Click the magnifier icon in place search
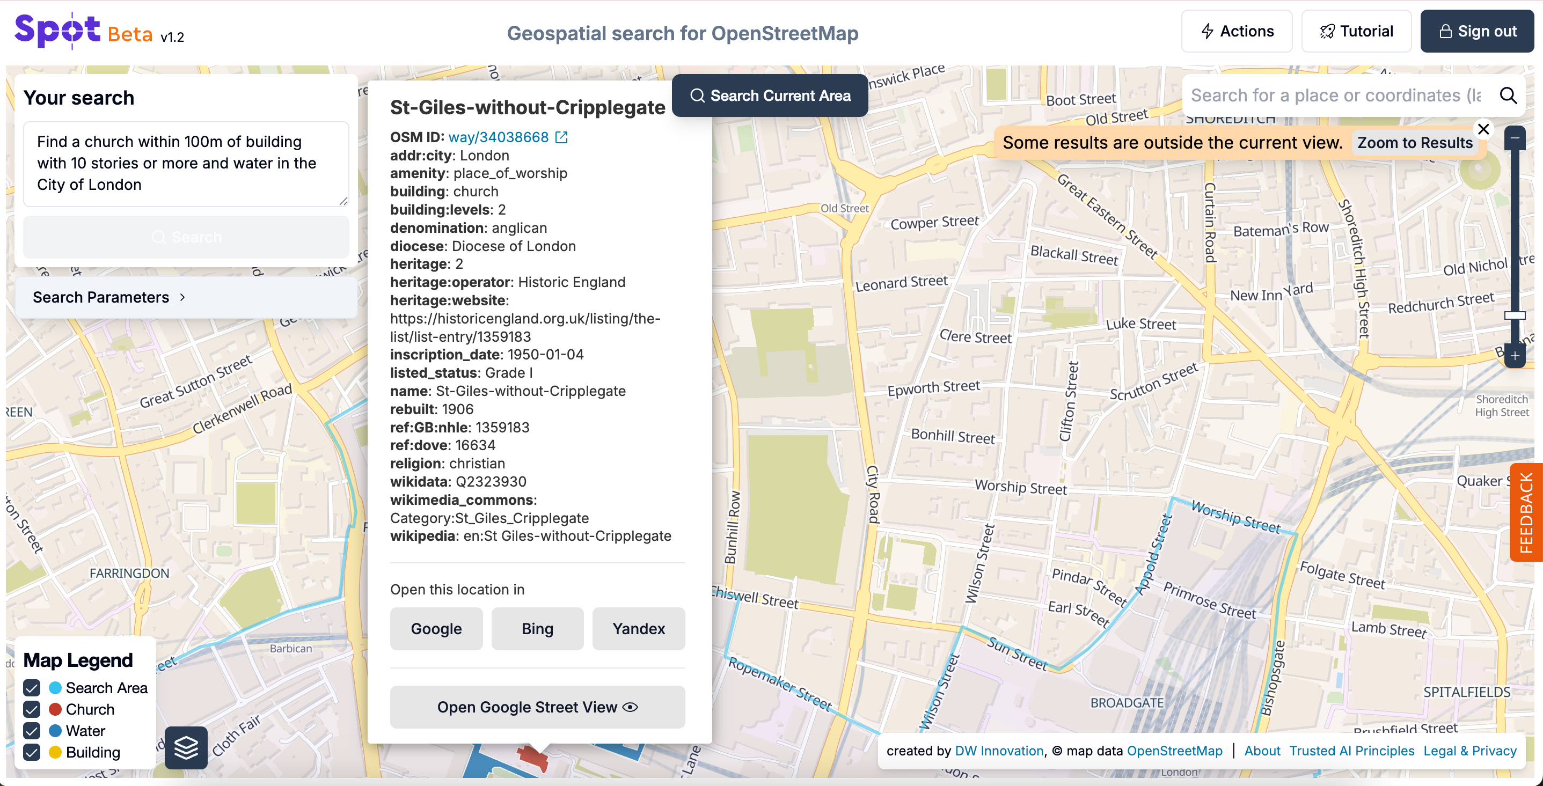 pos(1507,96)
